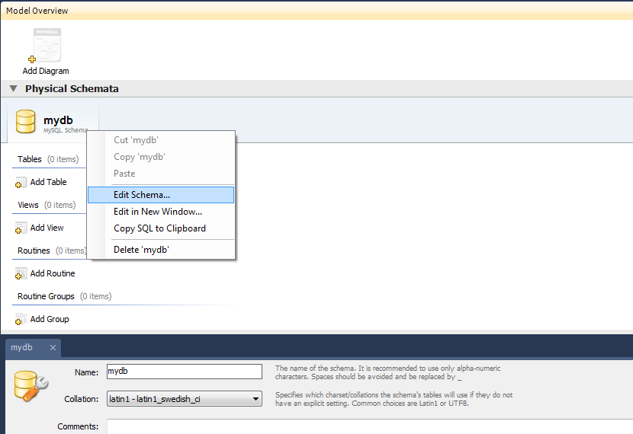The height and width of the screenshot is (434, 633).
Task: Click the Routines section header
Action: pyautogui.click(x=34, y=251)
